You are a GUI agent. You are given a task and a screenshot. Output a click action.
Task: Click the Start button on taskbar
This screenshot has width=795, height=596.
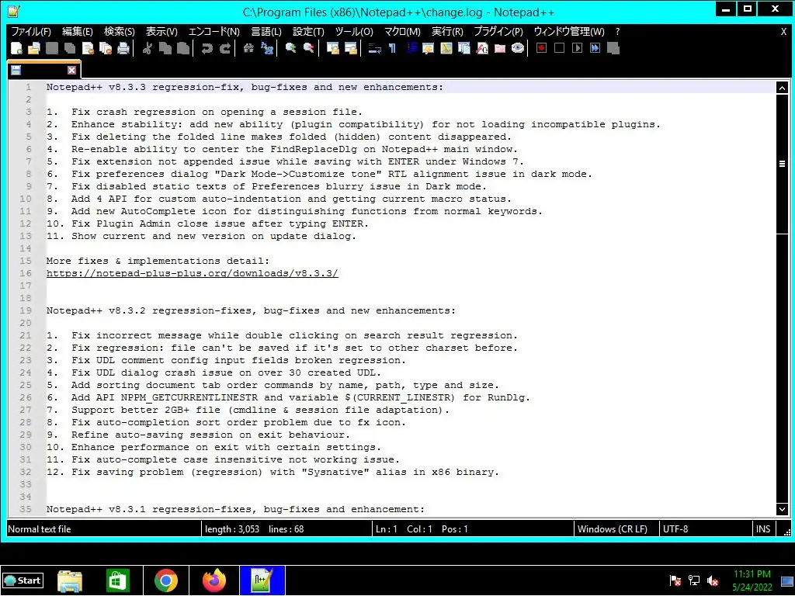pos(23,580)
